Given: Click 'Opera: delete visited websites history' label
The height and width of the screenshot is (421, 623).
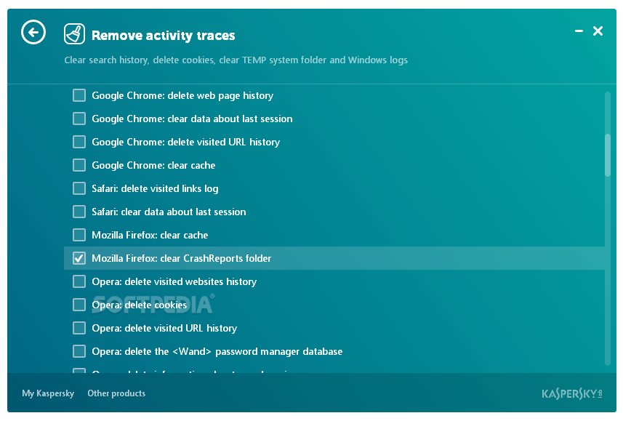Looking at the screenshot, I should [174, 282].
